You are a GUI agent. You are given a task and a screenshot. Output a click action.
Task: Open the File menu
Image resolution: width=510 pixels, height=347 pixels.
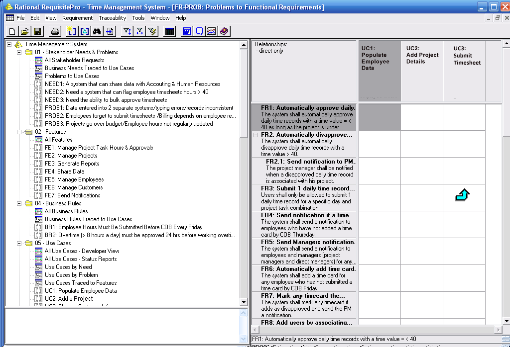pos(20,18)
